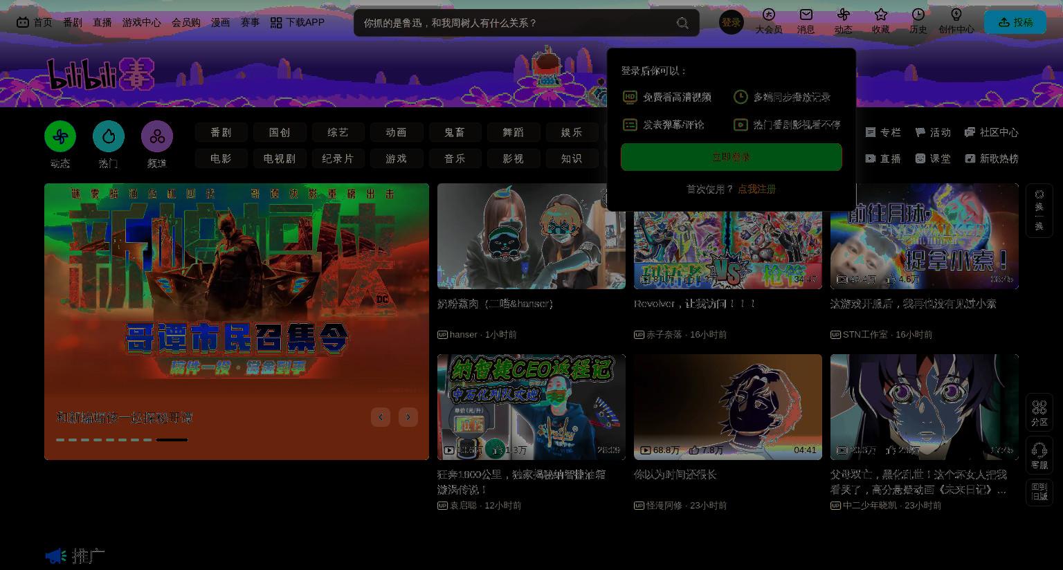Select the 综艺 category tag
The height and width of the screenshot is (570, 1063).
(338, 132)
